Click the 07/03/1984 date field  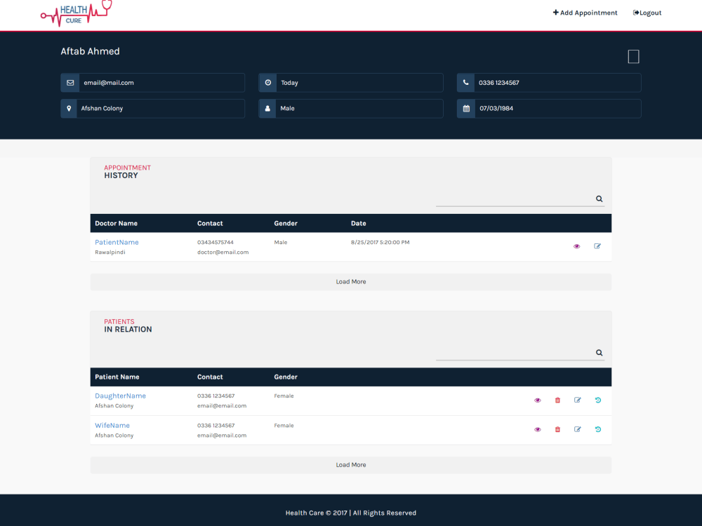click(549, 109)
